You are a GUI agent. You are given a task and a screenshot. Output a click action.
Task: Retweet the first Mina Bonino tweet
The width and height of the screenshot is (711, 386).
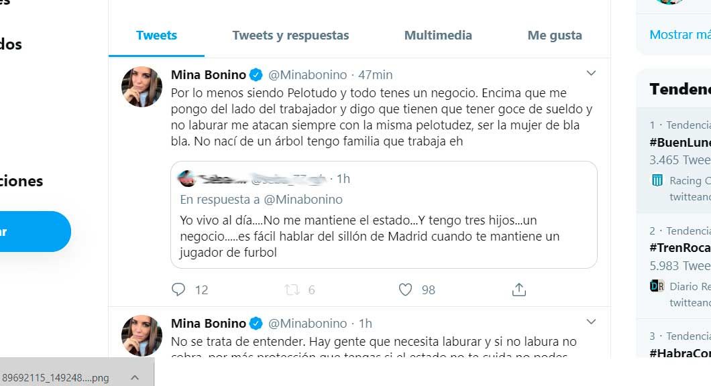coord(292,289)
